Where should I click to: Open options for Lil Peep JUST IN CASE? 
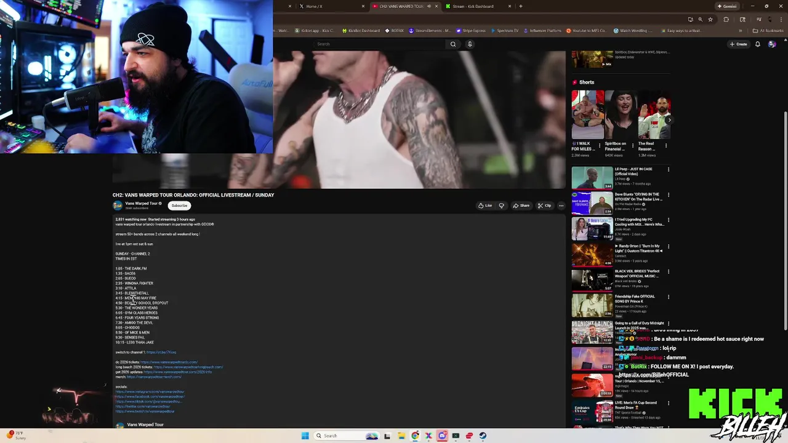pos(669,170)
